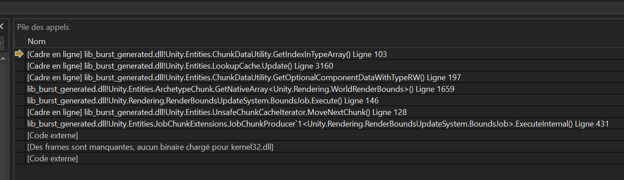The image size is (624, 180).
Task: Select the ArchetypeChunk.GetNativeArray frame
Action: [240, 89]
